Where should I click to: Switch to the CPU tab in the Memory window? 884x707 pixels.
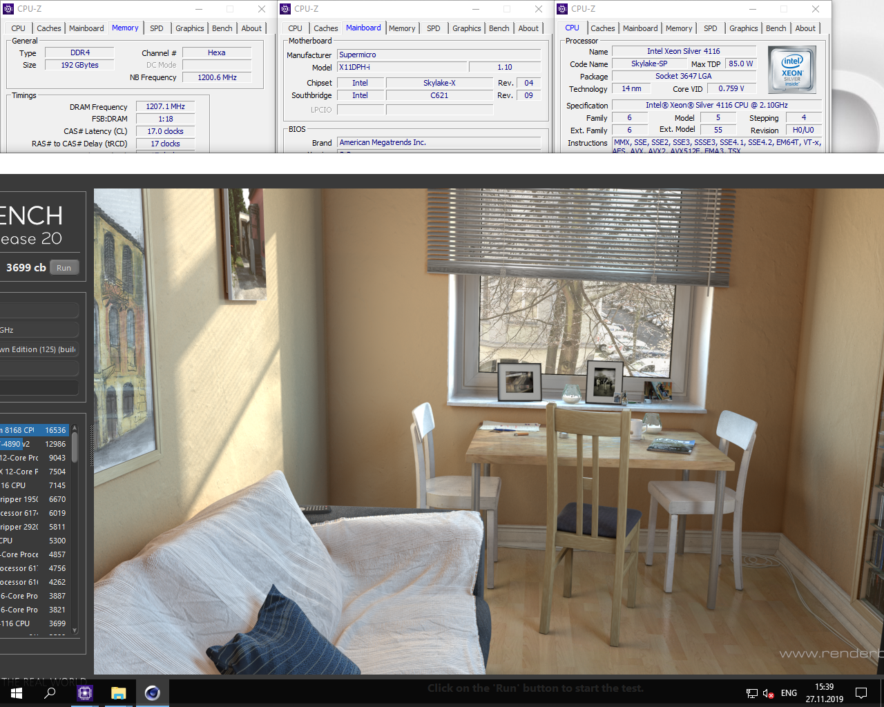[19, 28]
